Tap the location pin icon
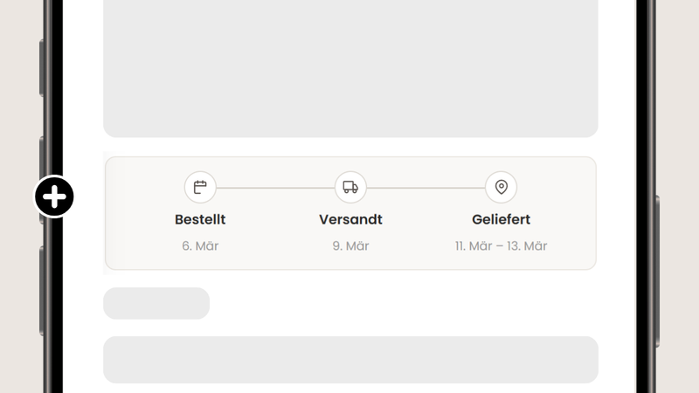Screen dimensions: 699x393 tap(501, 187)
